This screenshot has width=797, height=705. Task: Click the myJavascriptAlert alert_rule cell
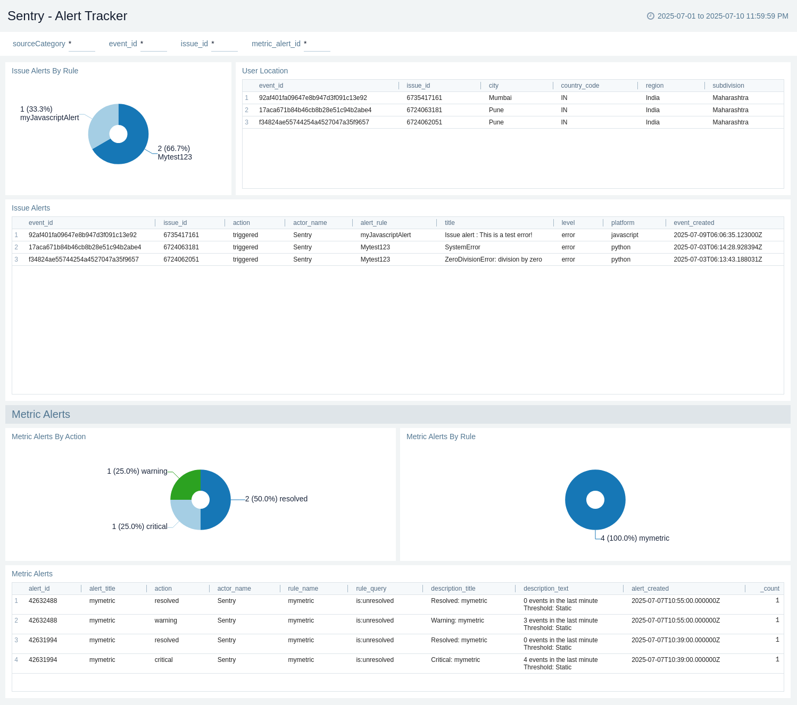point(386,235)
